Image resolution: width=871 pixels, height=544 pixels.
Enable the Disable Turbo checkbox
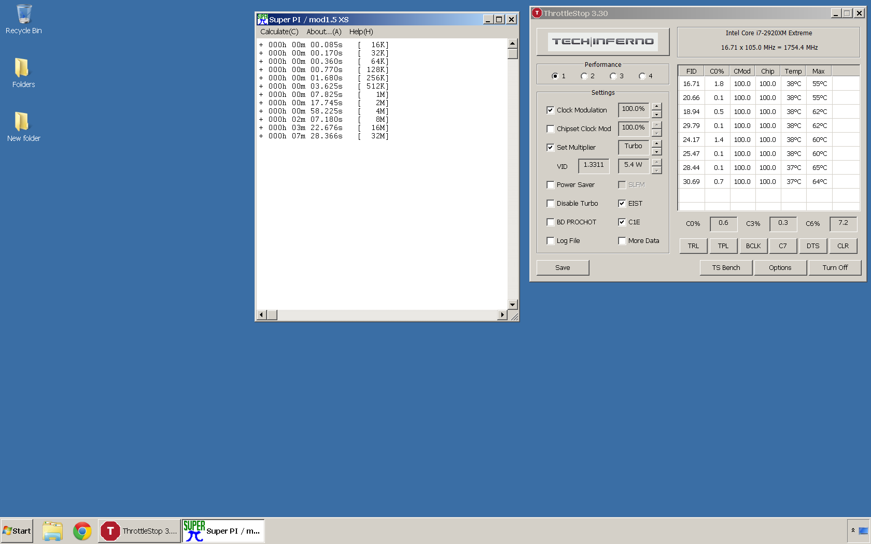tap(551, 204)
